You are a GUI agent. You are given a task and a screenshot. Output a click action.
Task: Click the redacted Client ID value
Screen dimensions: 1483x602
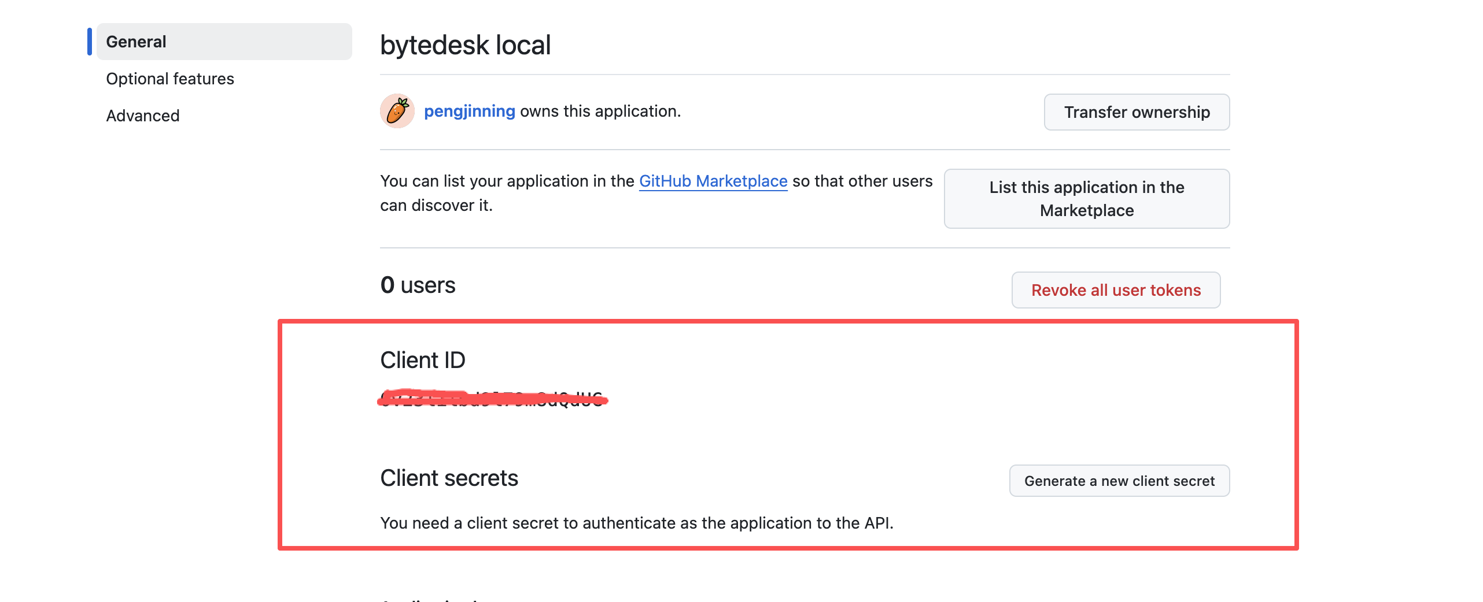pyautogui.click(x=492, y=399)
